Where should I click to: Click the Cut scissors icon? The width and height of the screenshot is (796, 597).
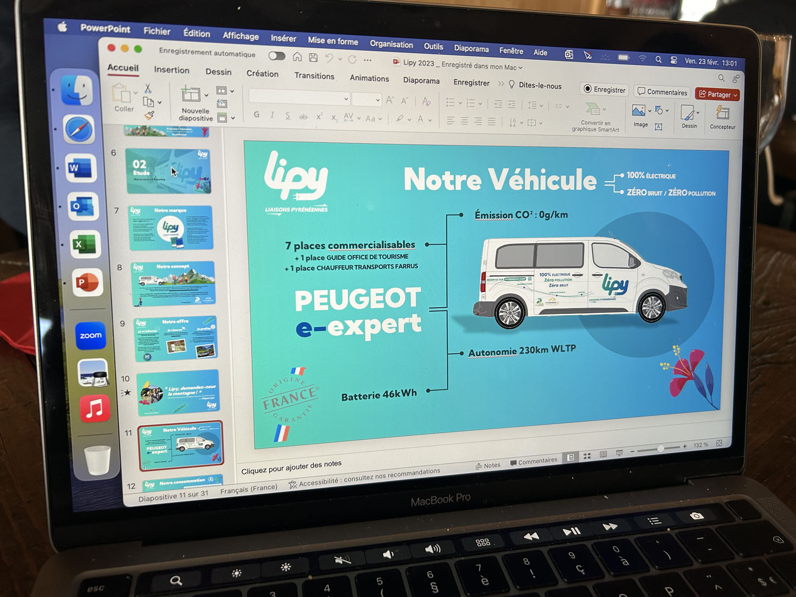[x=148, y=89]
